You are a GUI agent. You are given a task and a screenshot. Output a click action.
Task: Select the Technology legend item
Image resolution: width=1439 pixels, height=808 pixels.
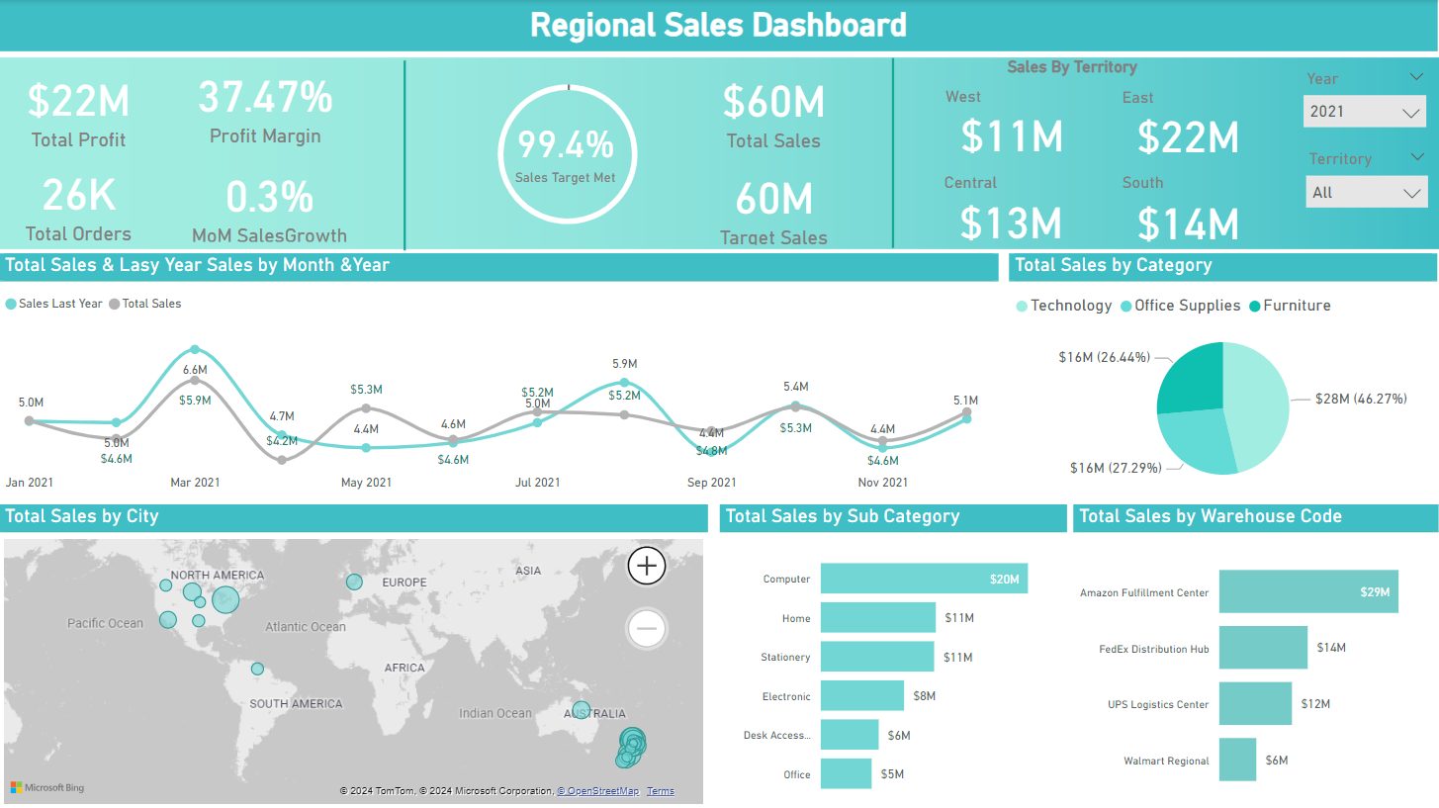1064,306
